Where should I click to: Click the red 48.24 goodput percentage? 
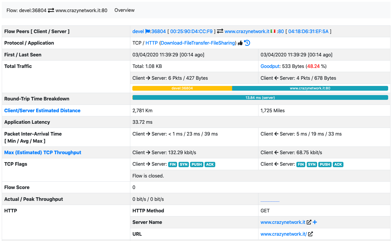click(313, 66)
